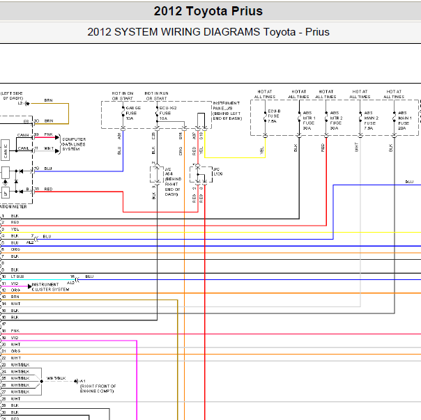
Task: Click the arrowhead pointing to Instrument Cluster System
Action: click(30, 287)
